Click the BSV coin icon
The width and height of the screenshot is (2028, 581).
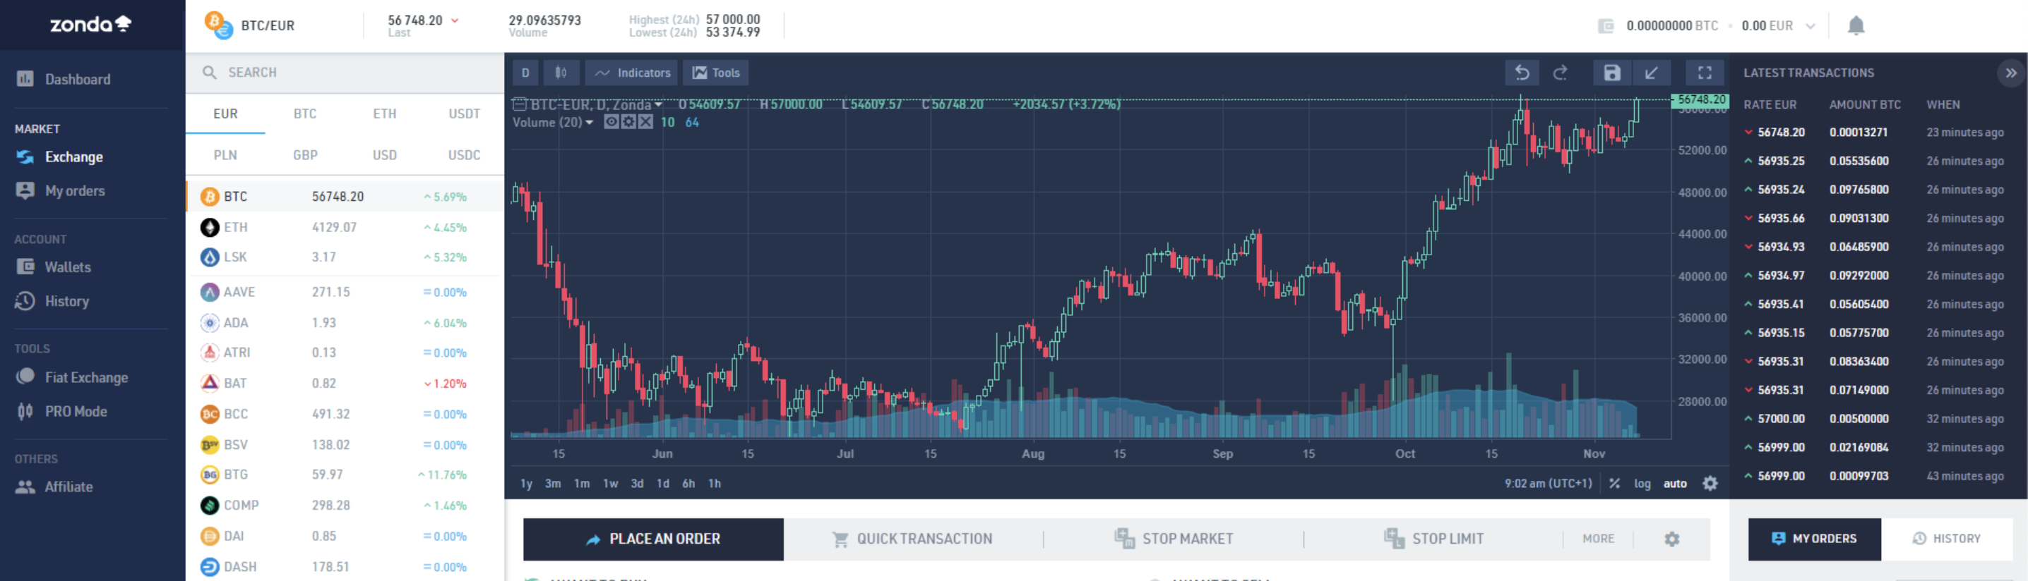tap(210, 445)
